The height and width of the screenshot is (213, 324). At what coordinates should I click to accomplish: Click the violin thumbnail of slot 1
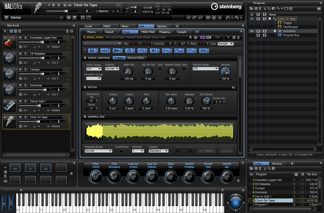coord(9,42)
